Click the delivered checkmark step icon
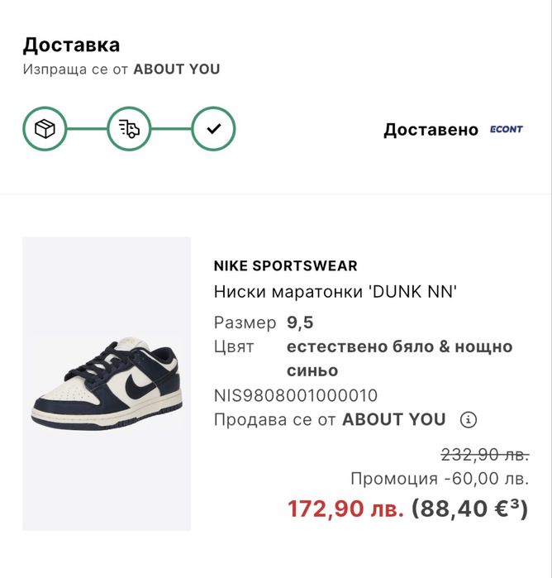552x578 pixels. (x=213, y=129)
